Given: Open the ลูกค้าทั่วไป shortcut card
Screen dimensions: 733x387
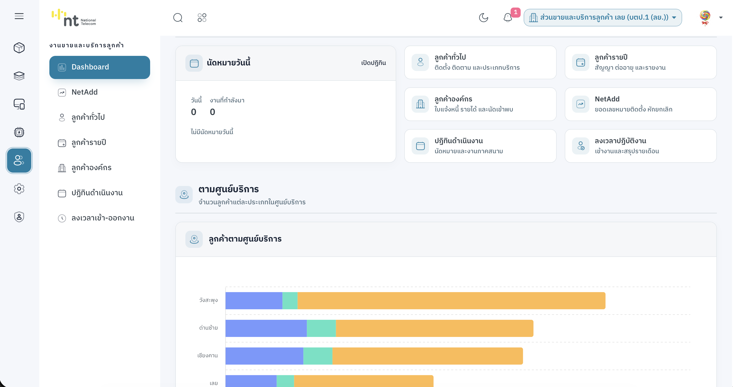Looking at the screenshot, I should (480, 62).
